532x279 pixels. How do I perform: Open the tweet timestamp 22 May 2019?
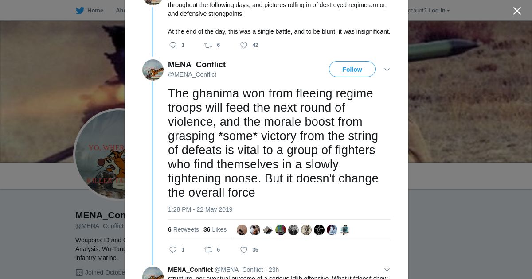click(x=200, y=209)
